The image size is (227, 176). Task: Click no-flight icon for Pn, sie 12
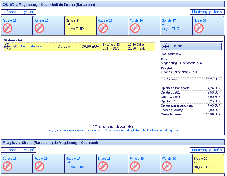coord(7,28)
